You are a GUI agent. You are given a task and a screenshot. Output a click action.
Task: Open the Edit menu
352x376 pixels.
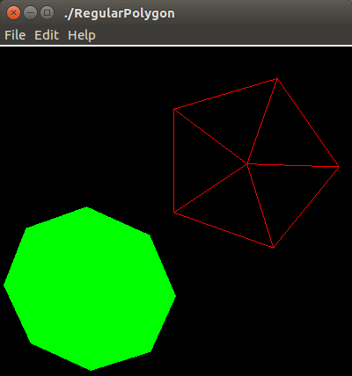(x=47, y=35)
